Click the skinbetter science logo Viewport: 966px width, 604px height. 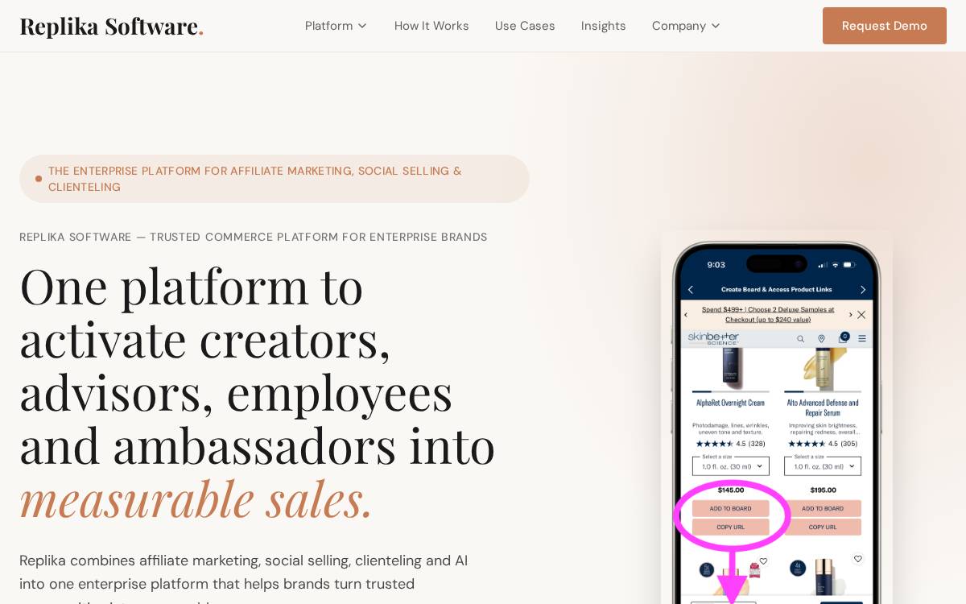[713, 338]
